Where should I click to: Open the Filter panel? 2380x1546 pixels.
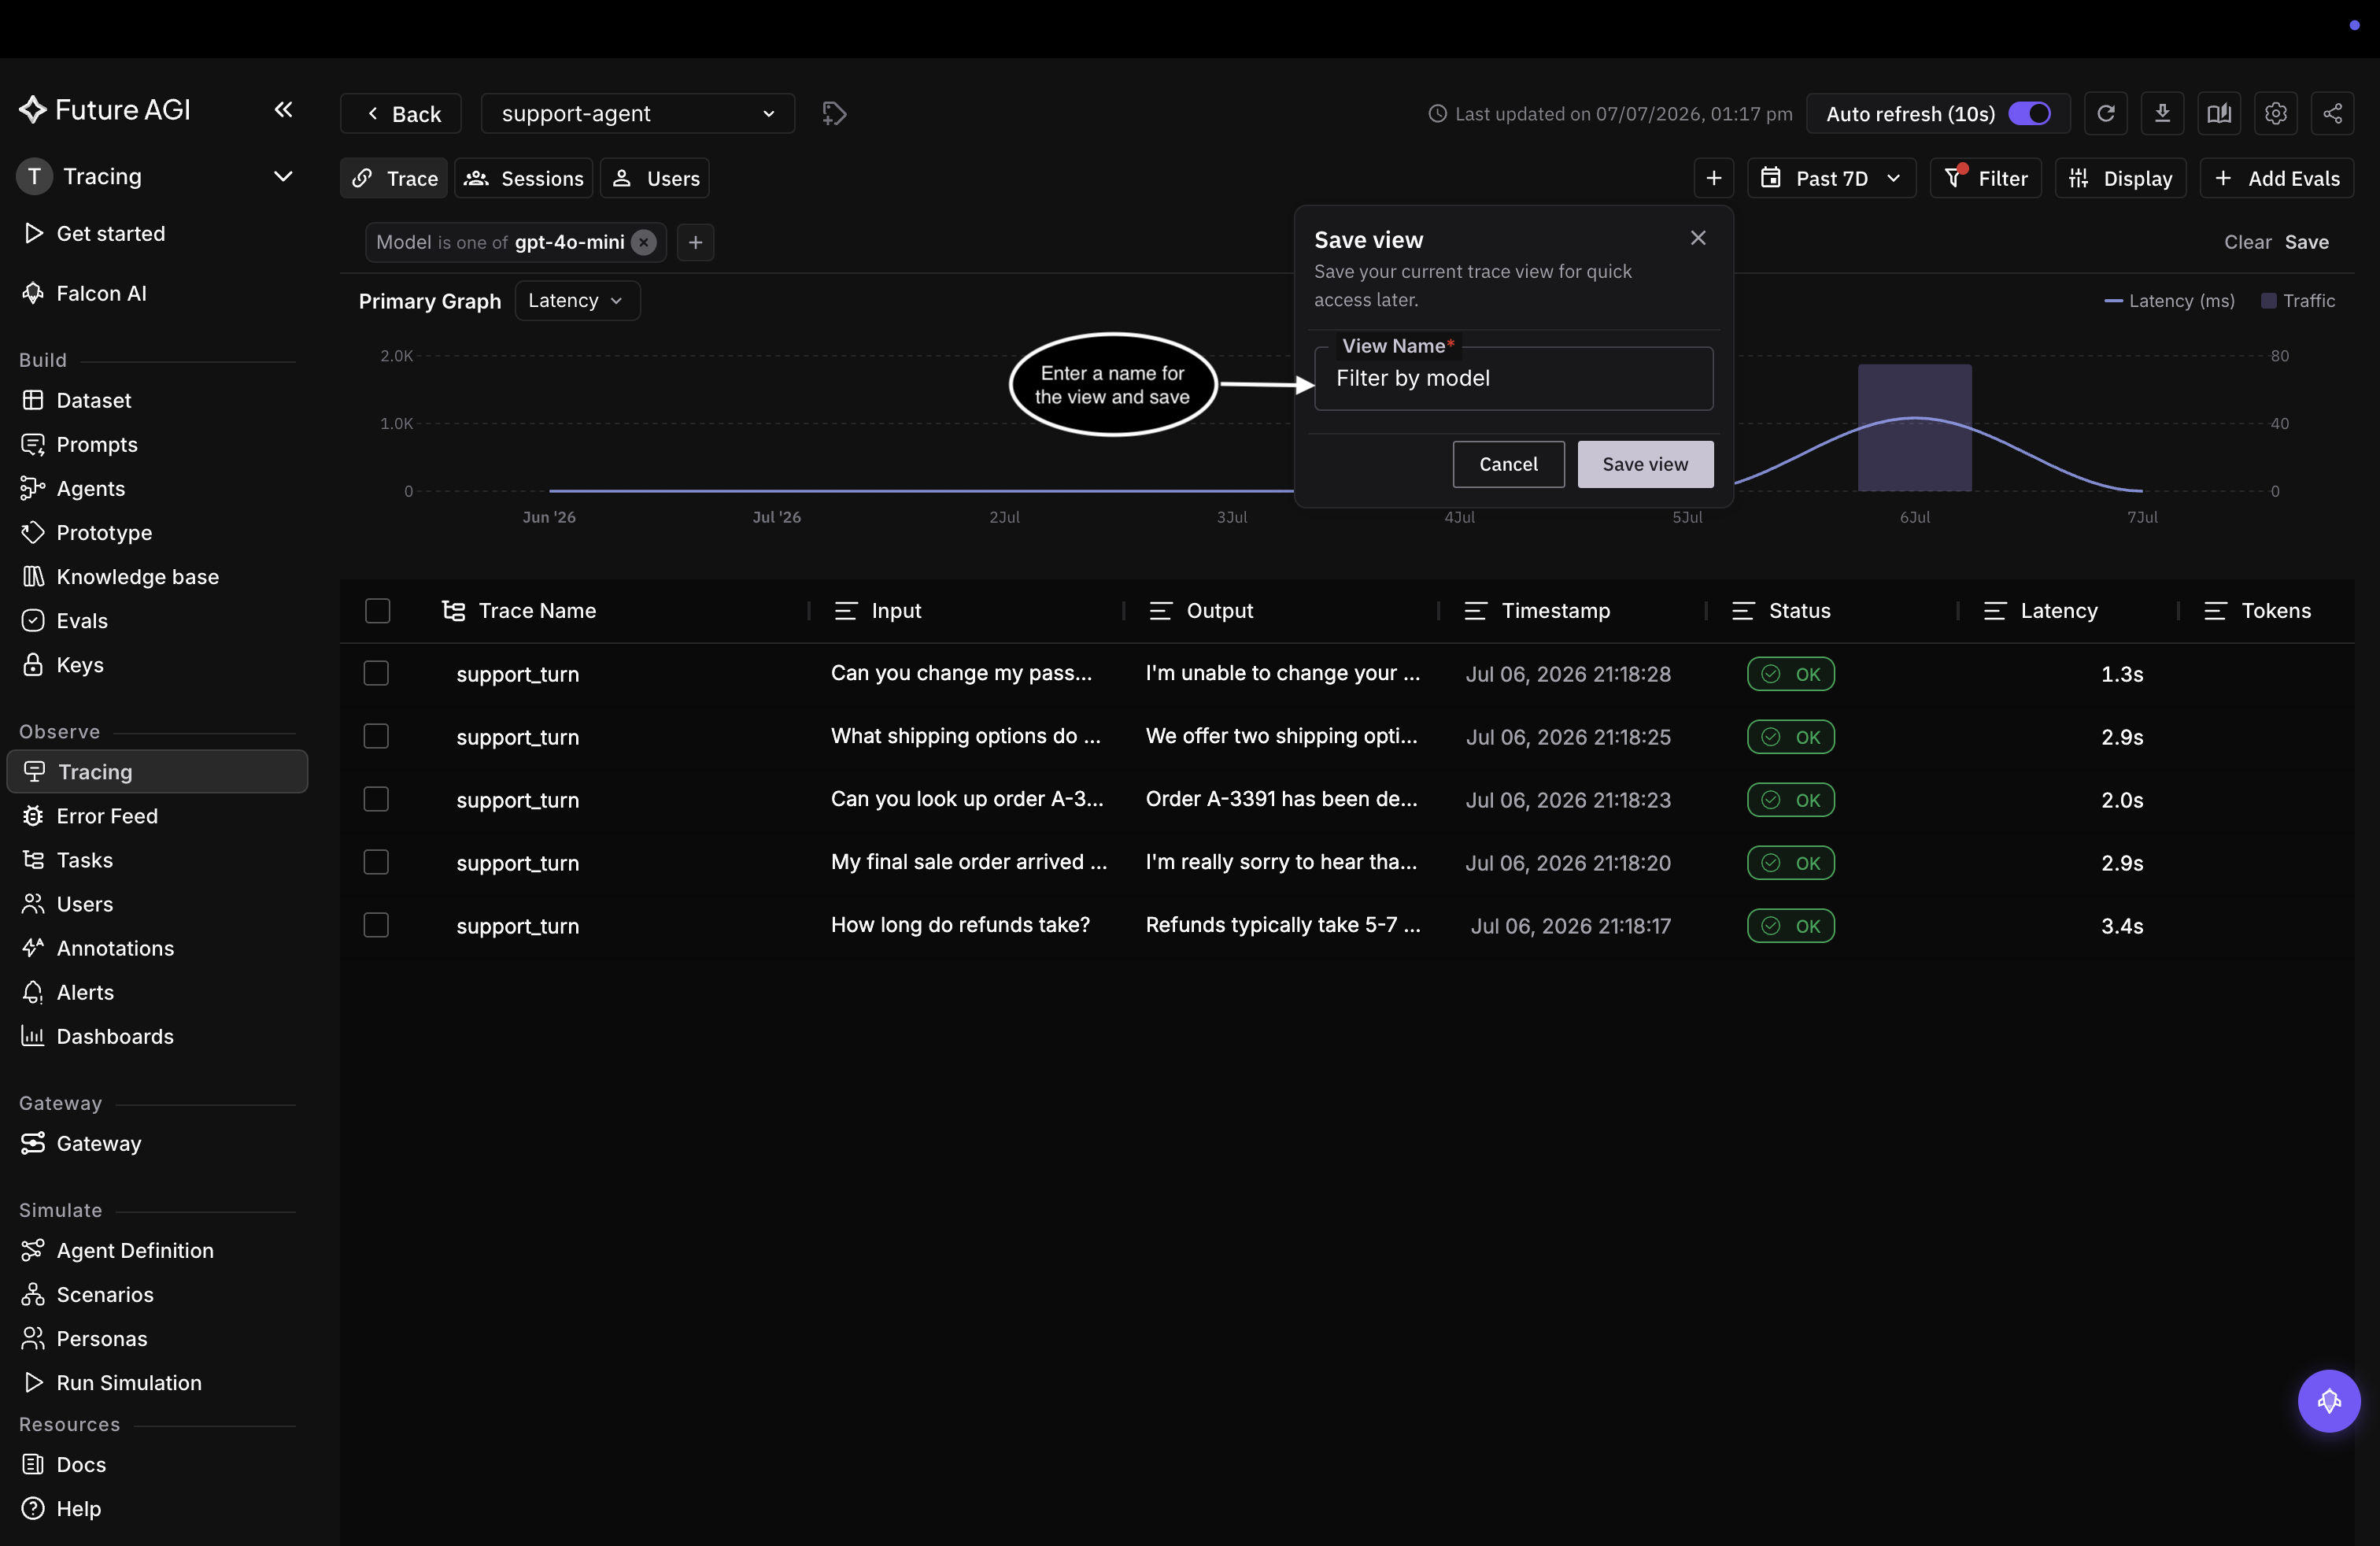(1986, 178)
